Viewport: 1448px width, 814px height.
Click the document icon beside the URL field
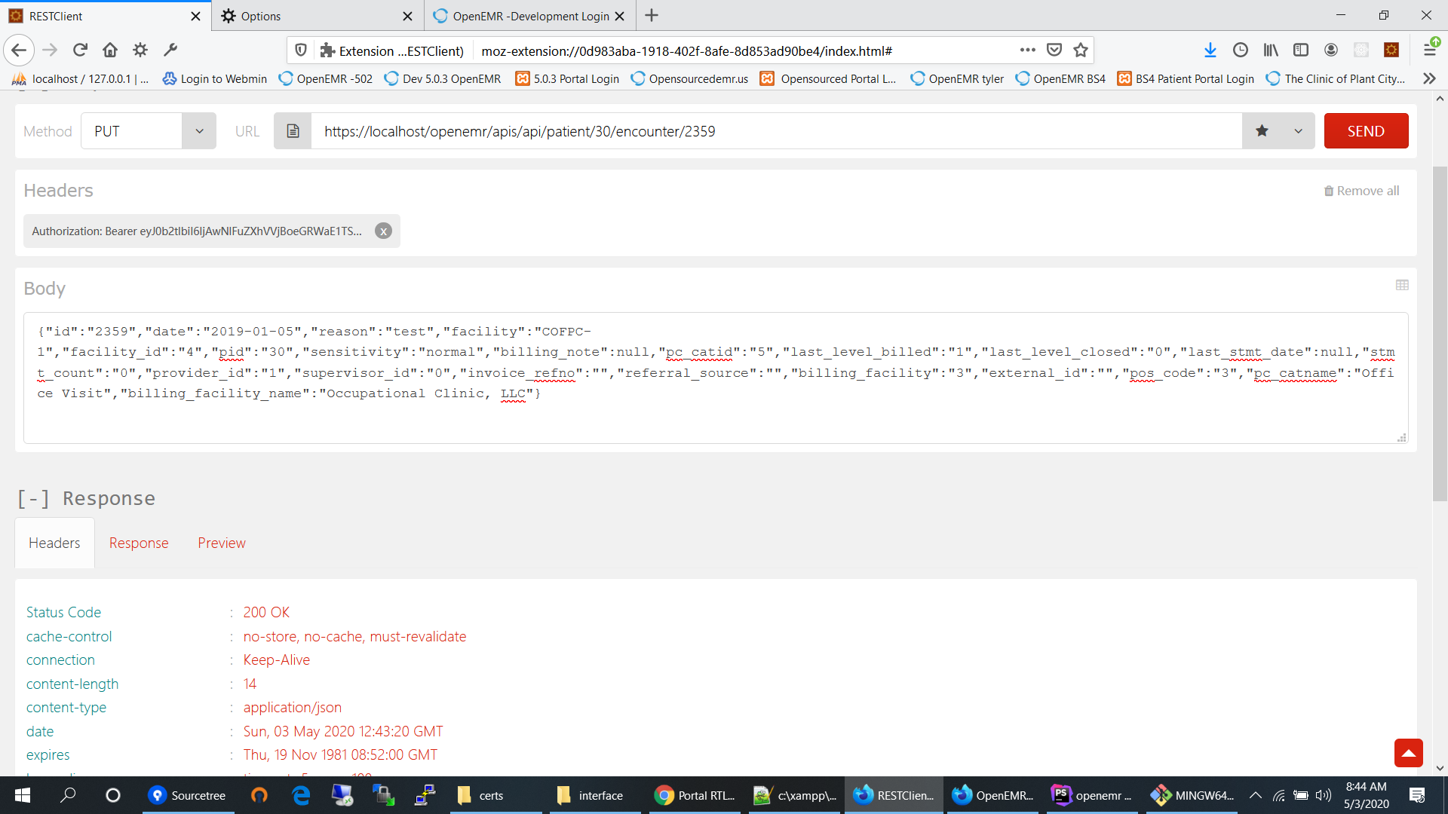293,130
